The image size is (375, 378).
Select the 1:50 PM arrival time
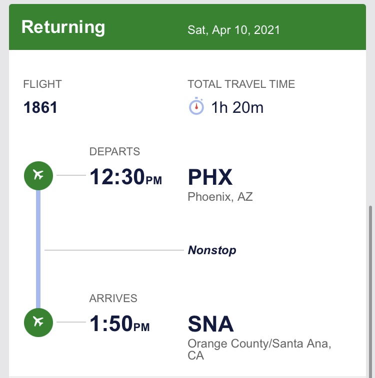coord(119,324)
